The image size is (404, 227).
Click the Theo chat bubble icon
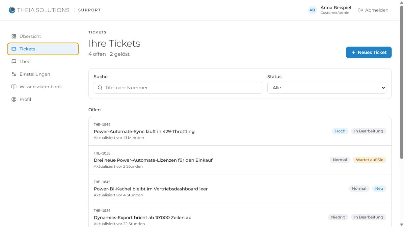coord(14,62)
